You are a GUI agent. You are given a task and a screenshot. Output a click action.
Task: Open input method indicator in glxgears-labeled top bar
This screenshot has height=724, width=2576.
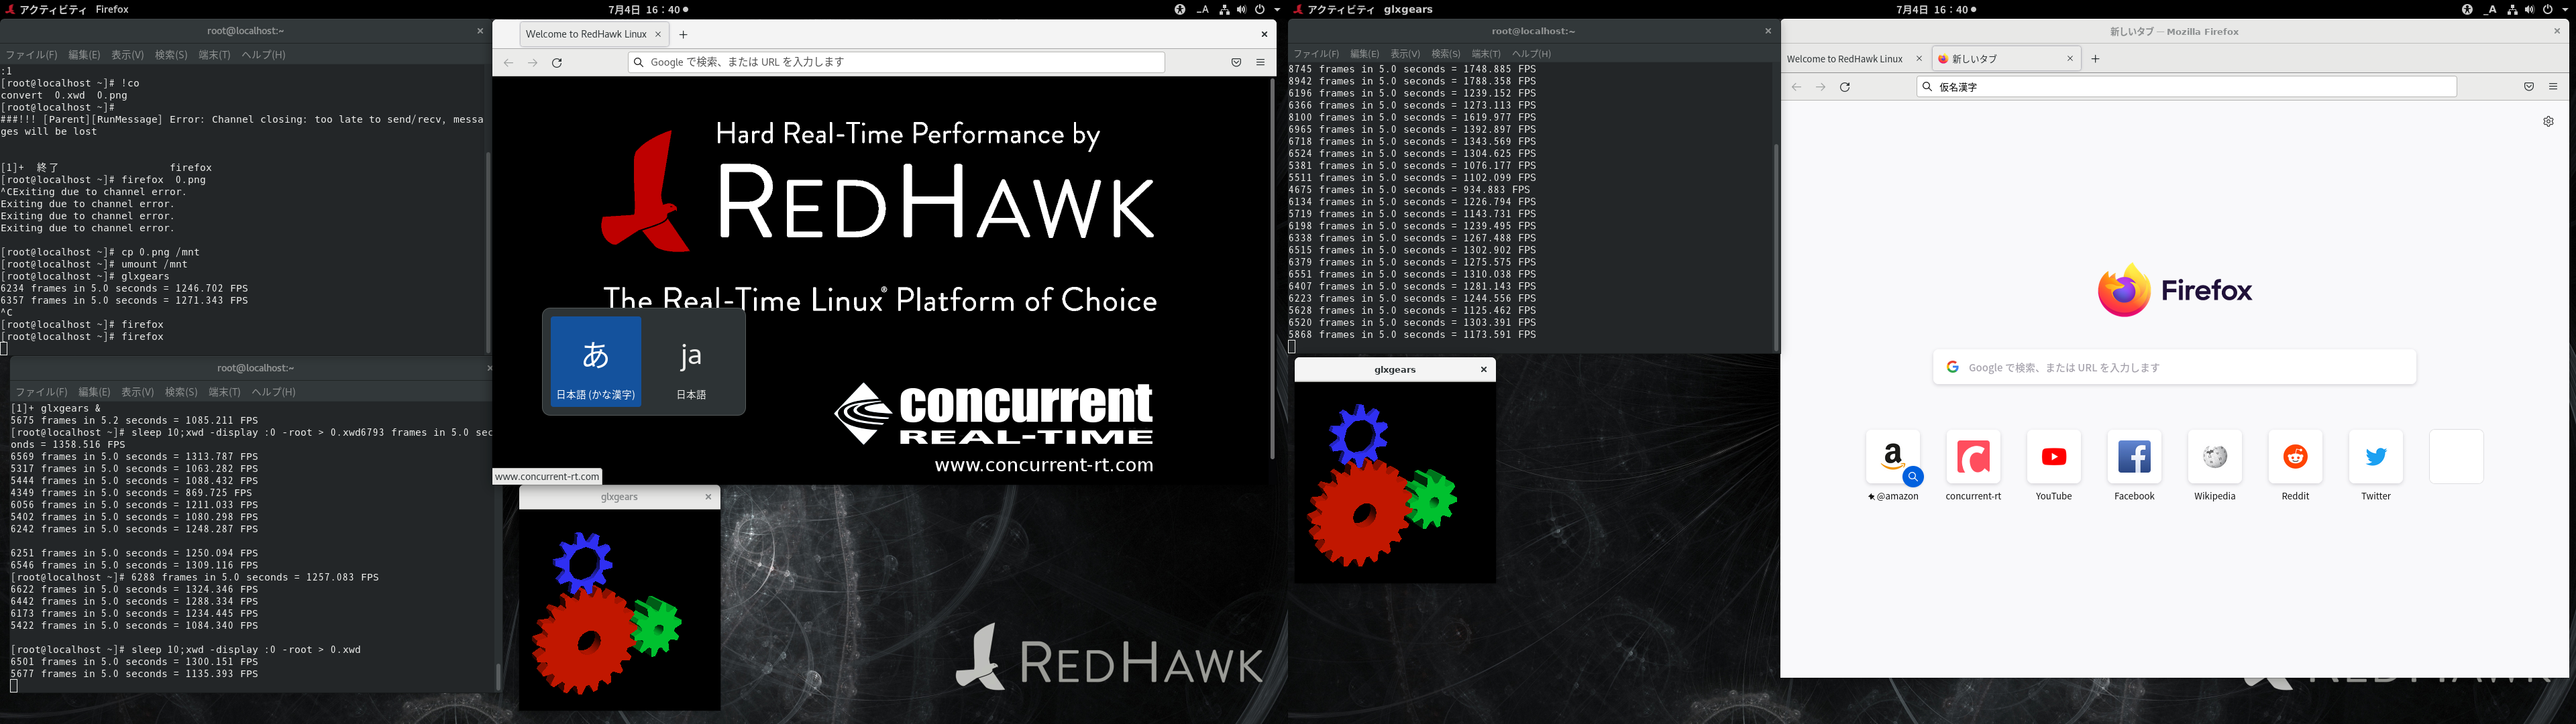(2491, 9)
